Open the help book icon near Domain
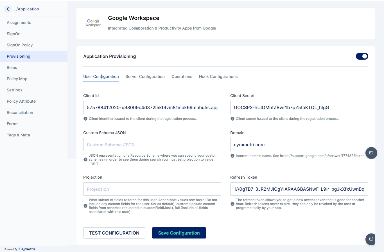The image size is (384, 252). (371, 153)
